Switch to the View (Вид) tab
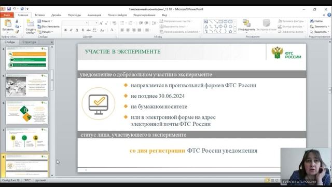This screenshot has height=187, width=332. [164, 15]
